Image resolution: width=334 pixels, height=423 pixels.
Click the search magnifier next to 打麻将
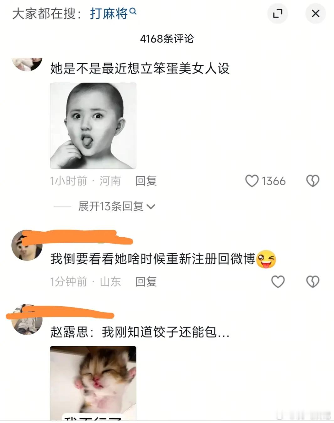click(133, 11)
